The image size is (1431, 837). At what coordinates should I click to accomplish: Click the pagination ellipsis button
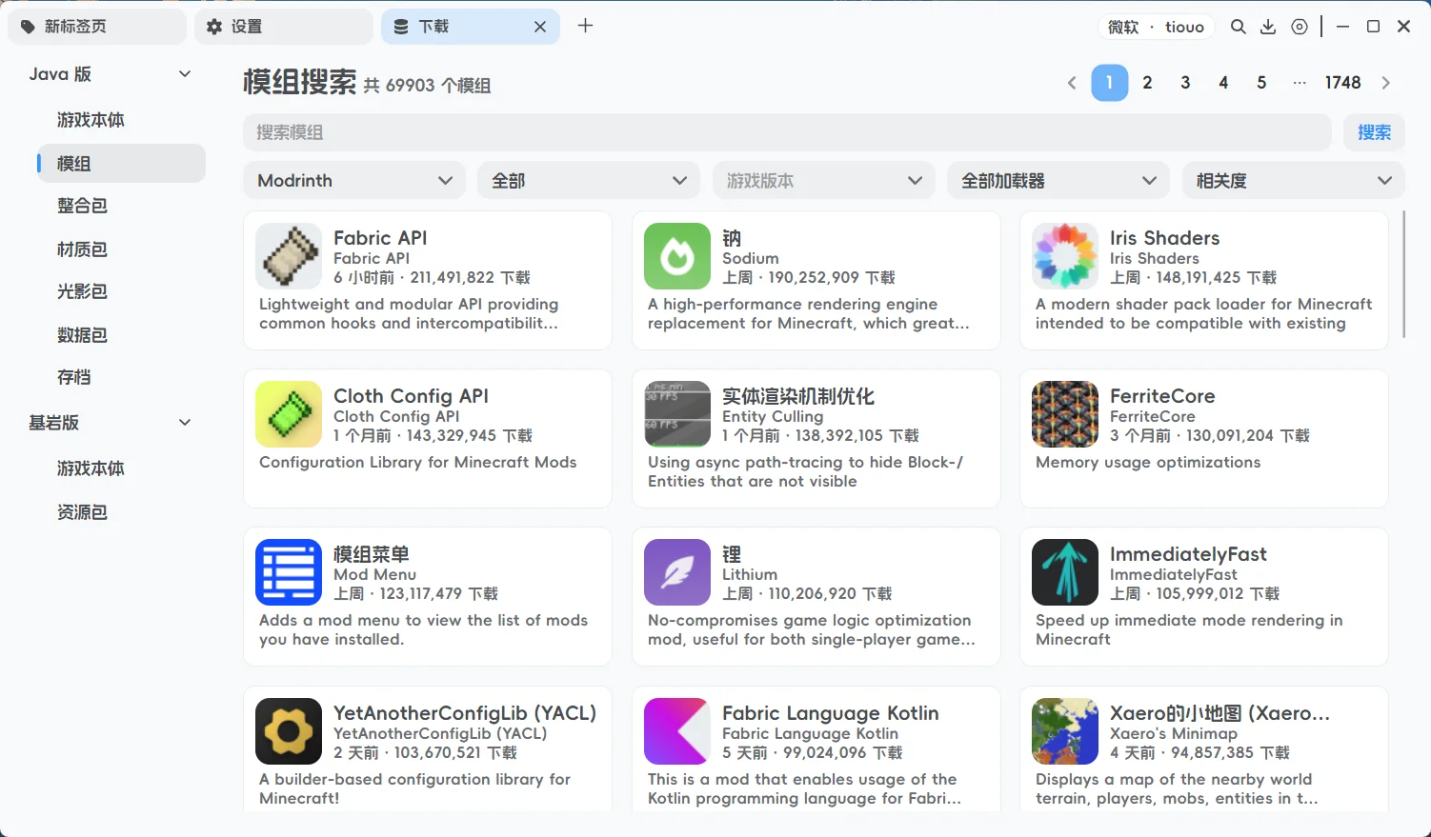tap(1300, 83)
